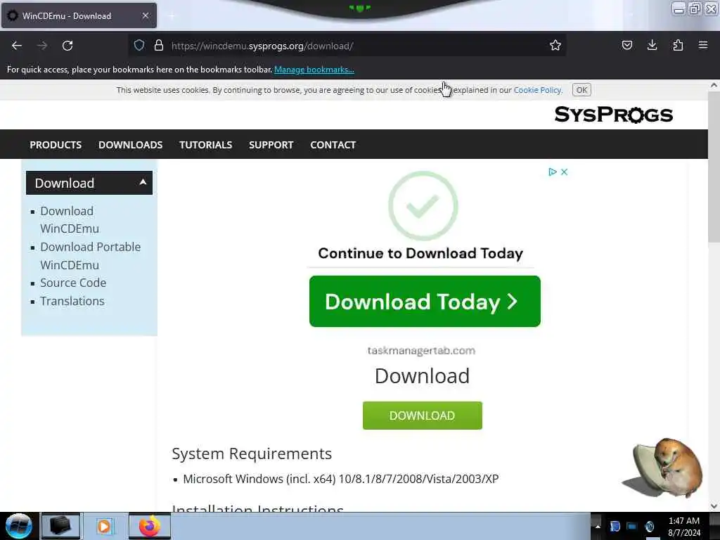Image resolution: width=720 pixels, height=540 pixels.
Task: Open the Translations sidebar link
Action: coord(72,301)
